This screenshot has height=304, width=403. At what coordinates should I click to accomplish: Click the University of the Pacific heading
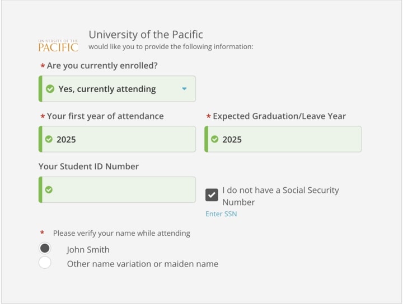(x=146, y=35)
